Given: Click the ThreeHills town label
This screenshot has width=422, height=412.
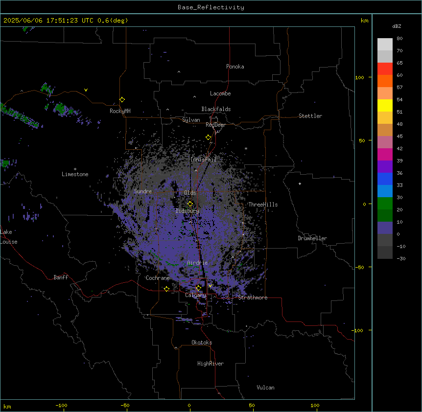Looking at the screenshot, I should [x=263, y=205].
